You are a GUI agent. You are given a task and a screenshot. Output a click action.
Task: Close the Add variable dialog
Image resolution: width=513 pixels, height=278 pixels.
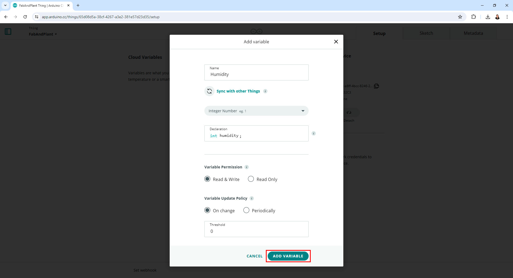336,42
